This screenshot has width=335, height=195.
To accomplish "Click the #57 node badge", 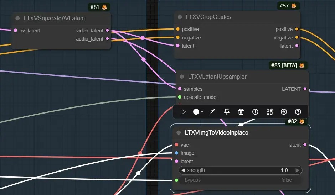I will [x=288, y=6].
